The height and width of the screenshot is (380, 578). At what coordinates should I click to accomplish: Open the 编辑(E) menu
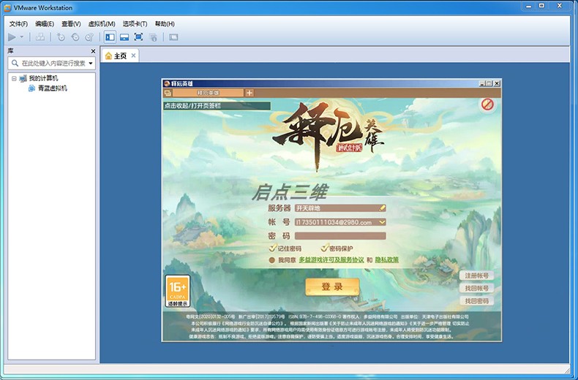[45, 24]
